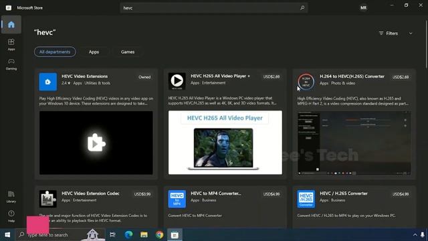Click the "hevc" results heading
Viewport: 428px width, 241px height.
(45, 32)
